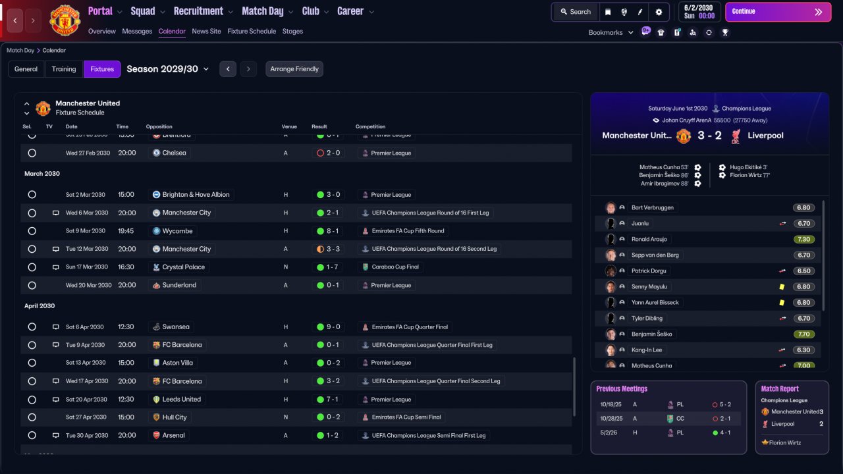
Task: Click the fixture list vertical scrollbar
Action: pyautogui.click(x=574, y=386)
